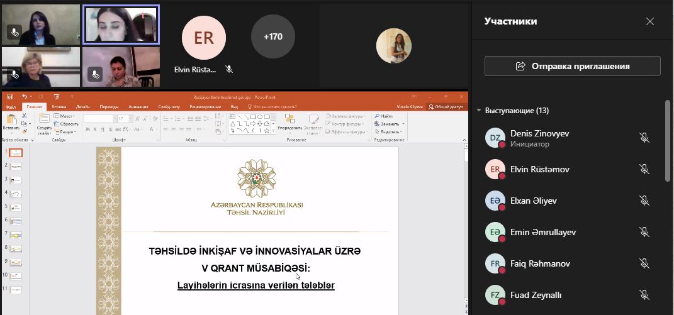
Task: Open the +170 additional participants bubble
Action: 272,36
